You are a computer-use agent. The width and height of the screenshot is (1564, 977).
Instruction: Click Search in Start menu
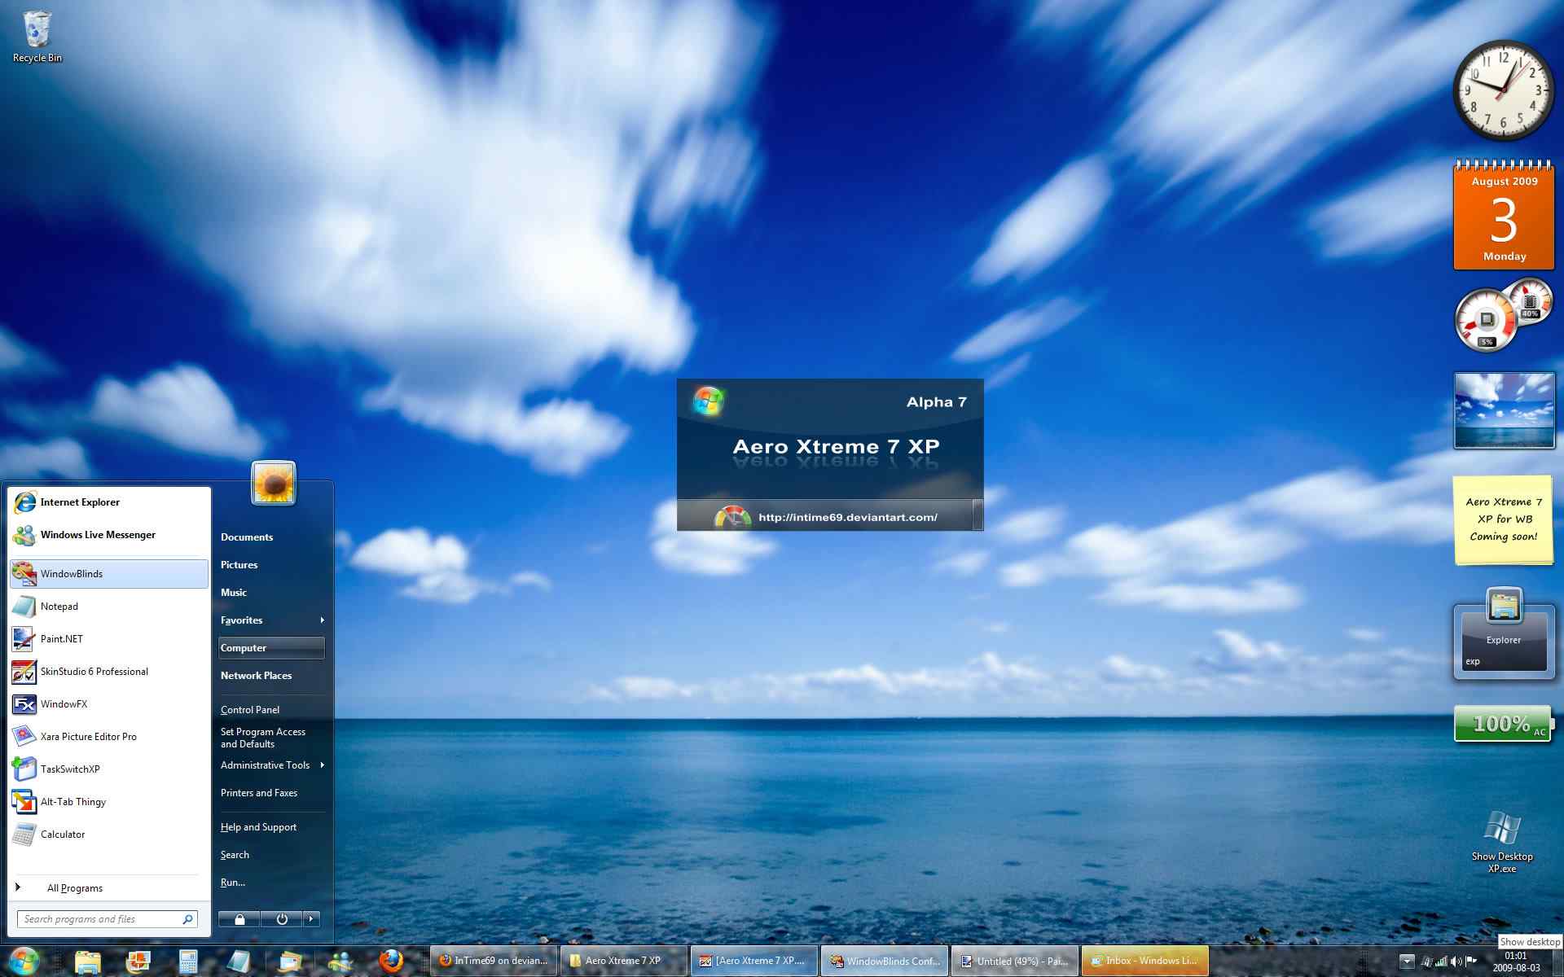pos(235,856)
